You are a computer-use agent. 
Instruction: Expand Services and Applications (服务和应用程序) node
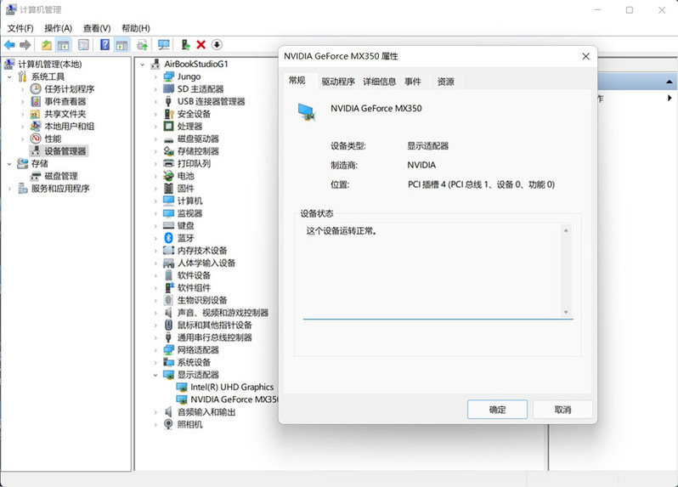tap(9, 189)
